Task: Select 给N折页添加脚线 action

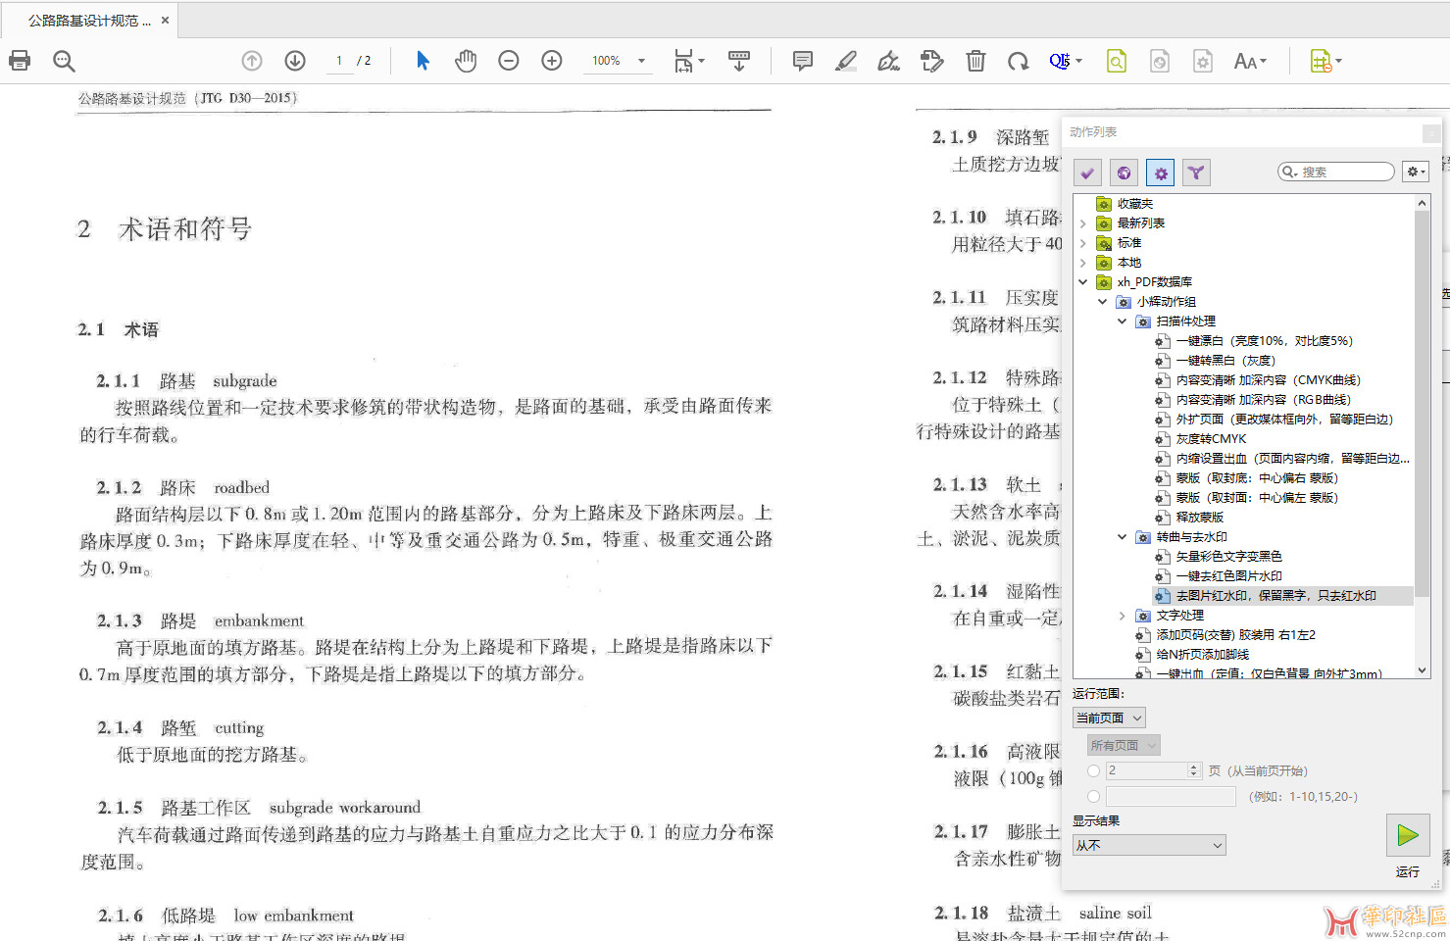Action: pyautogui.click(x=1202, y=655)
